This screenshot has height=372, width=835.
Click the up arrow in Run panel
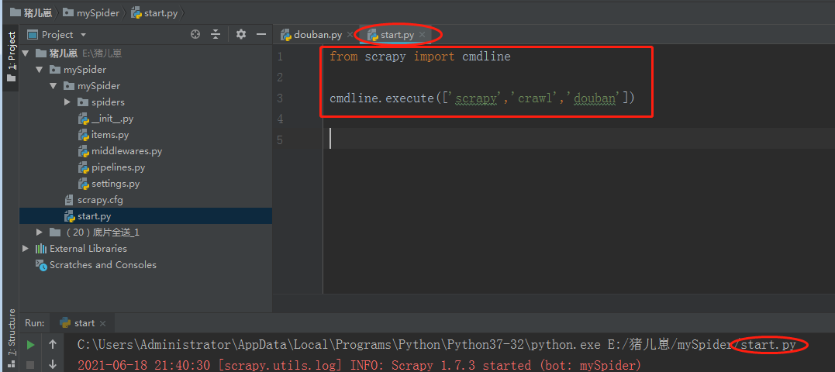53,345
